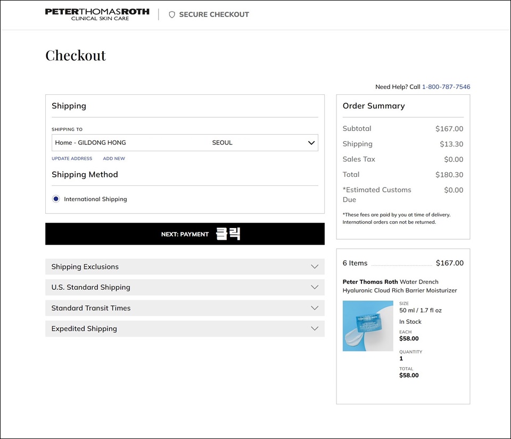Viewport: 511px width, 439px height.
Task: Click the 6 Items label
Action: [355, 263]
